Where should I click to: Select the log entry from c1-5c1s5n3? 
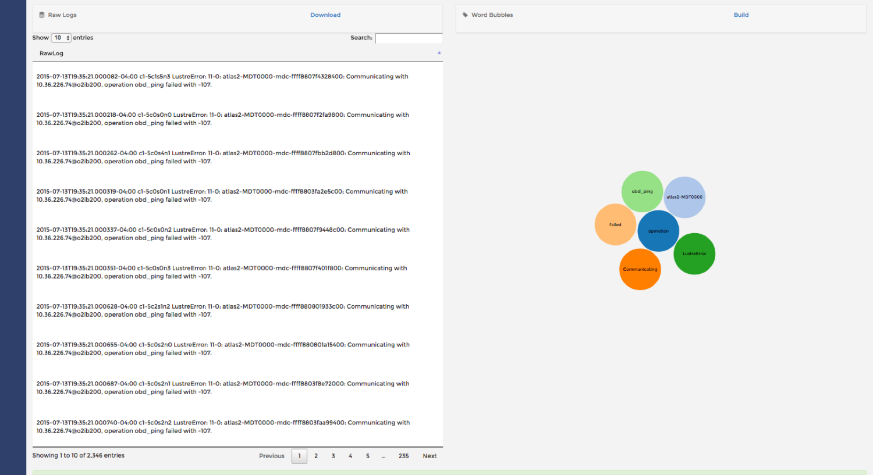(222, 81)
